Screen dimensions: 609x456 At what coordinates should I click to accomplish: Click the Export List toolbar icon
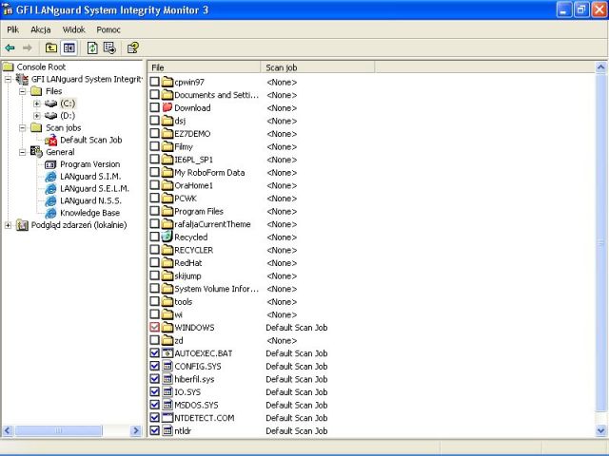coord(110,48)
